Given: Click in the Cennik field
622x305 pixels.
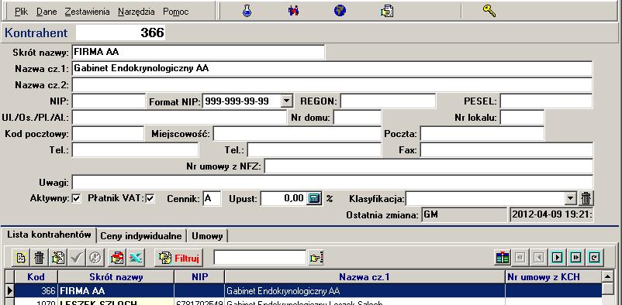Looking at the screenshot, I should (x=212, y=198).
